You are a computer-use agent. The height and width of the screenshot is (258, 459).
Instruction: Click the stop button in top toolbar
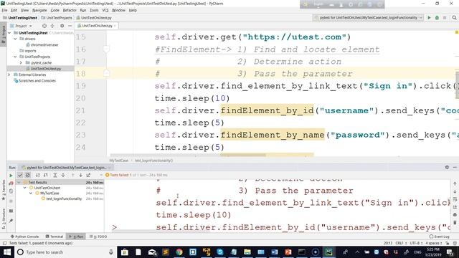click(445, 18)
